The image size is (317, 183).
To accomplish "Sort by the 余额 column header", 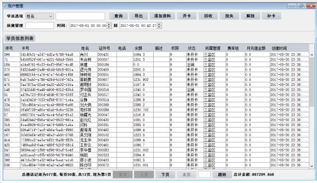I will (x=138, y=48).
